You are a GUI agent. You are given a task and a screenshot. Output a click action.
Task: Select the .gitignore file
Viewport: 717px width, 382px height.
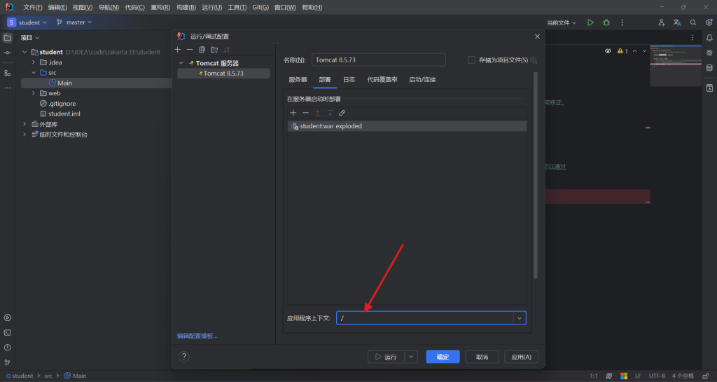(62, 104)
